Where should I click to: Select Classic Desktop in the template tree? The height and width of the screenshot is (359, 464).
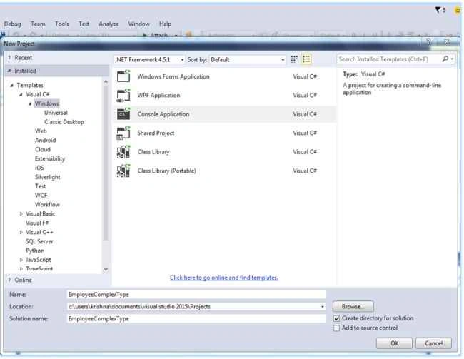tap(64, 122)
